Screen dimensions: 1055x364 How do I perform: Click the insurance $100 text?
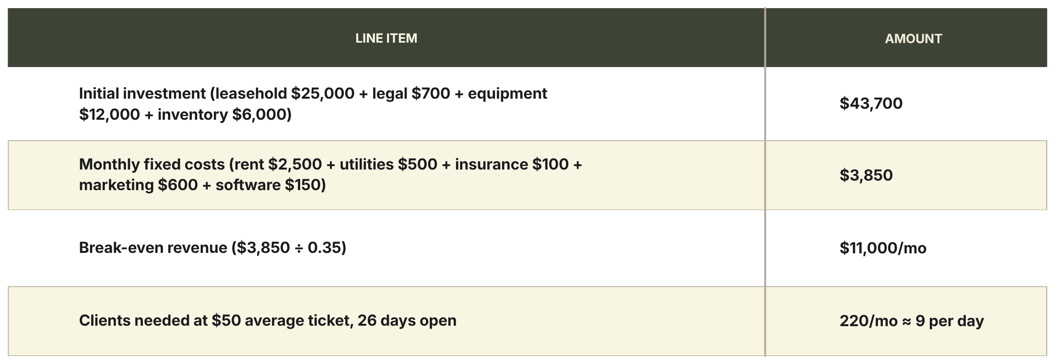(512, 164)
